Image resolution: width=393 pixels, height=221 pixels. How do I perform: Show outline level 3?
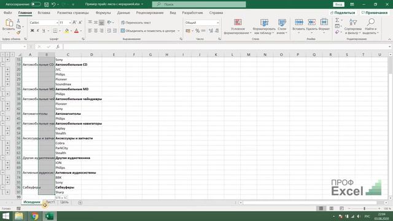point(12,55)
